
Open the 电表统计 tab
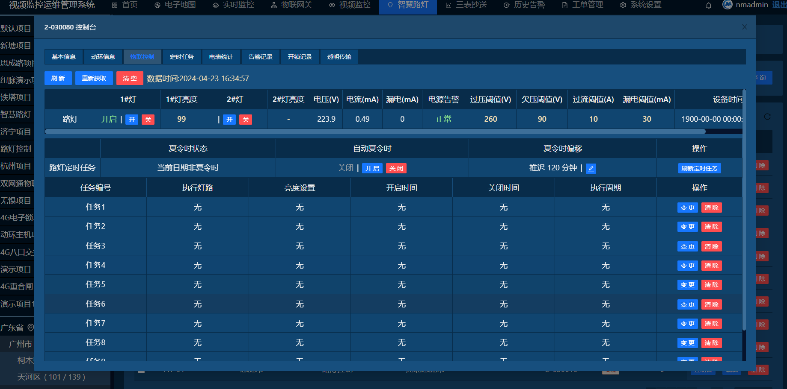pos(221,57)
